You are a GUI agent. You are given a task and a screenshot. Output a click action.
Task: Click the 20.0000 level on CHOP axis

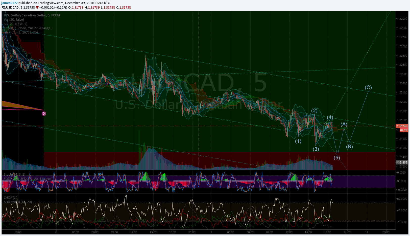tap(402, 222)
